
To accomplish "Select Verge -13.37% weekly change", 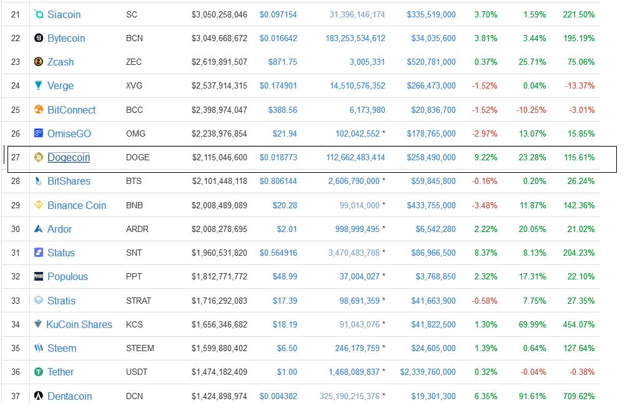I will pos(579,86).
